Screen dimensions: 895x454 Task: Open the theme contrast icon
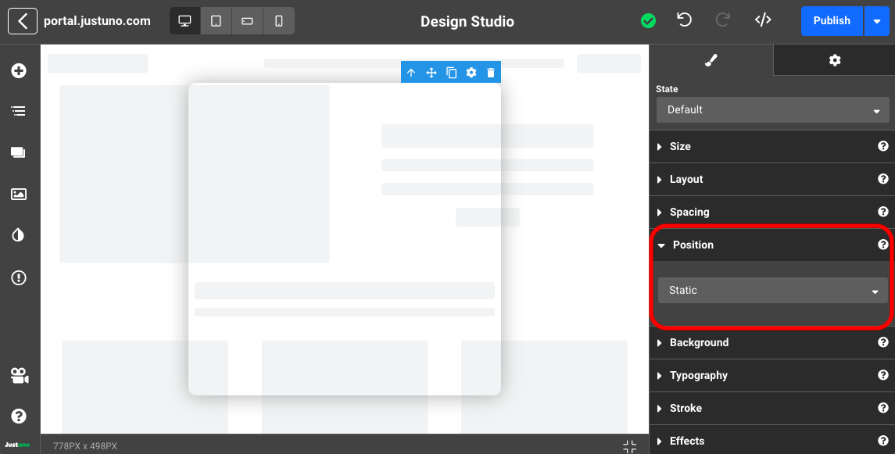pyautogui.click(x=19, y=235)
